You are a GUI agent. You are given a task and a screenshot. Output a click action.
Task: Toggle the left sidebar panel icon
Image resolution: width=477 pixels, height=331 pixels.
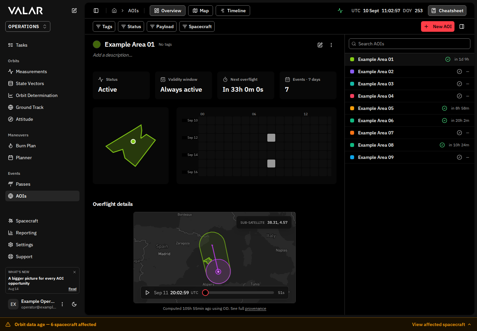coord(96,11)
